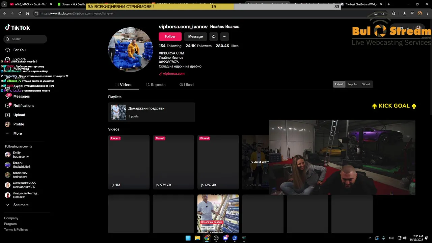Open followed account Emily badassemy
Screen dimensions: 432x243
(17, 155)
